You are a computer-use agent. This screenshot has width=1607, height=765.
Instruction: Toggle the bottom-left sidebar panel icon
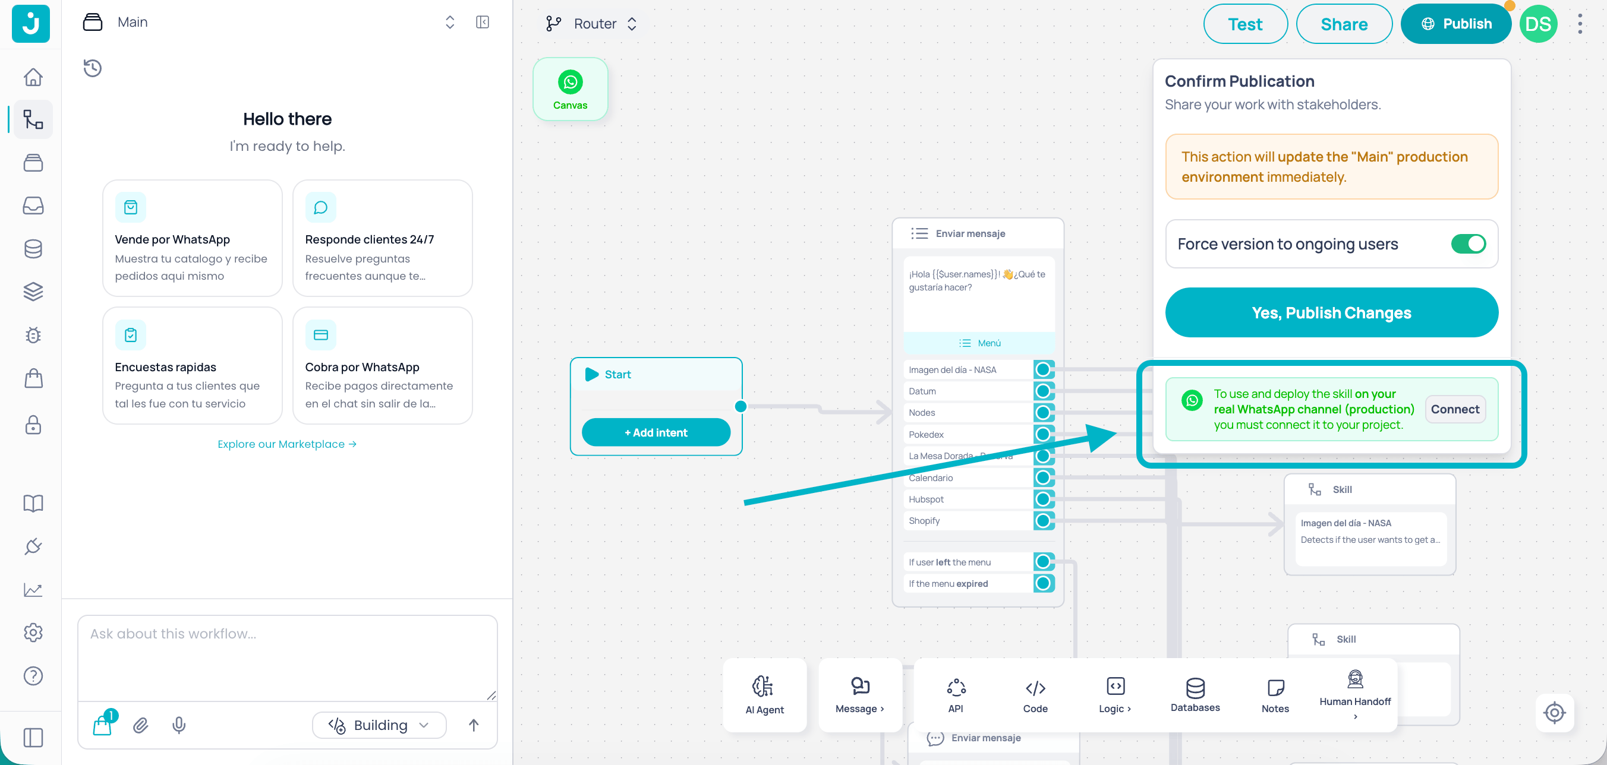[33, 738]
